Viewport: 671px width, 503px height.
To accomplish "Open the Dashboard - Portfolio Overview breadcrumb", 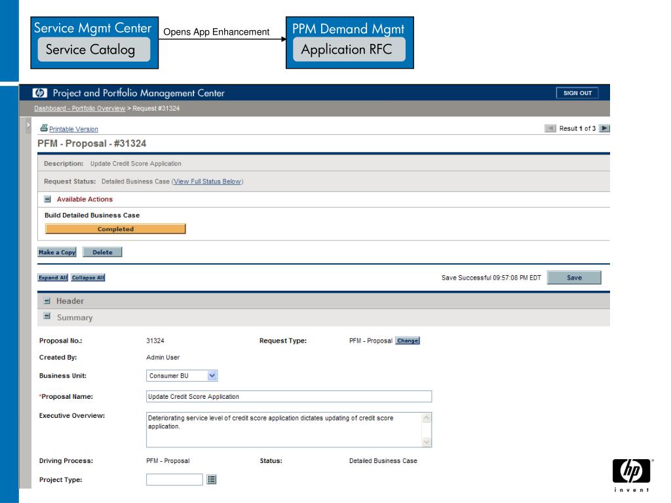I will pos(79,108).
